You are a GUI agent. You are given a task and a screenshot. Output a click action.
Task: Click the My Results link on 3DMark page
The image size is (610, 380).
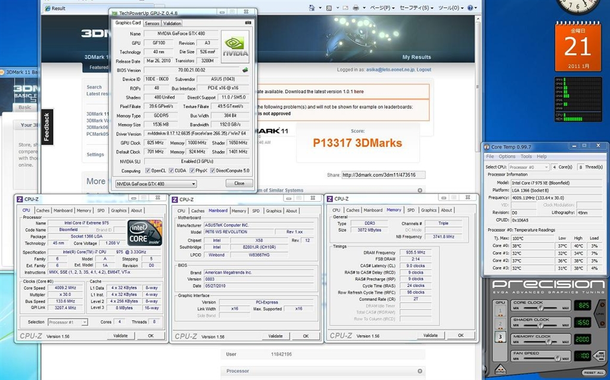(x=416, y=57)
